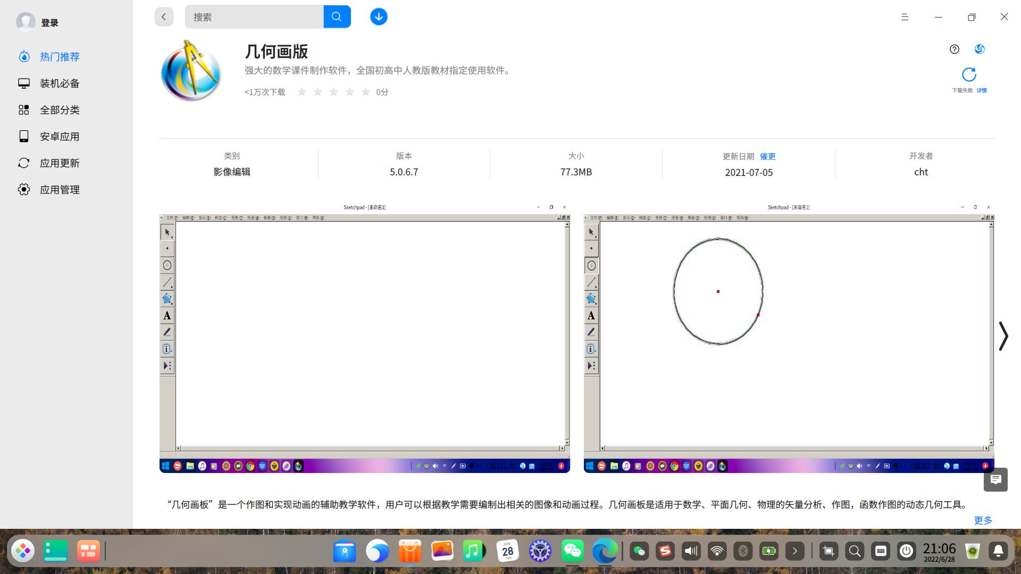
Task: Open the hamburger menu at top right
Action: [905, 17]
